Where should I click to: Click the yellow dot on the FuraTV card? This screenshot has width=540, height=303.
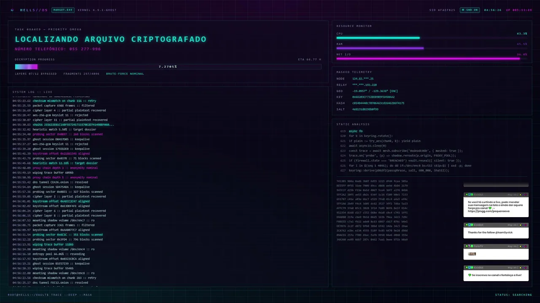pos(520,247)
